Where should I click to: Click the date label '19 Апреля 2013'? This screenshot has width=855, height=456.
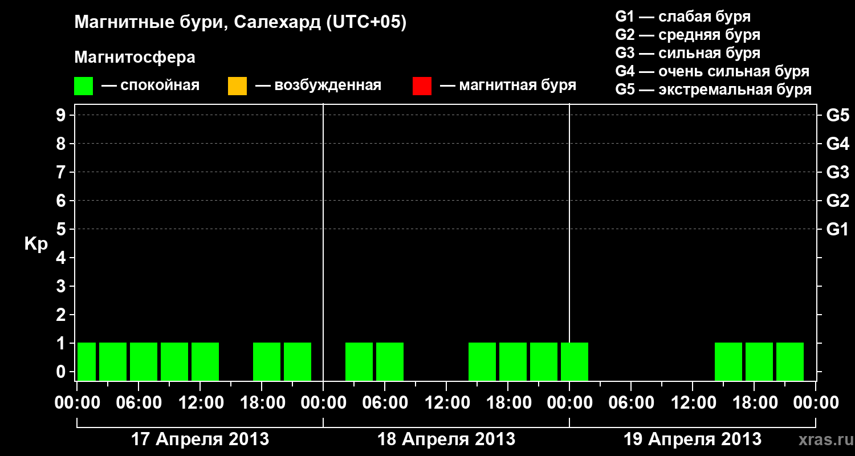coord(693,439)
